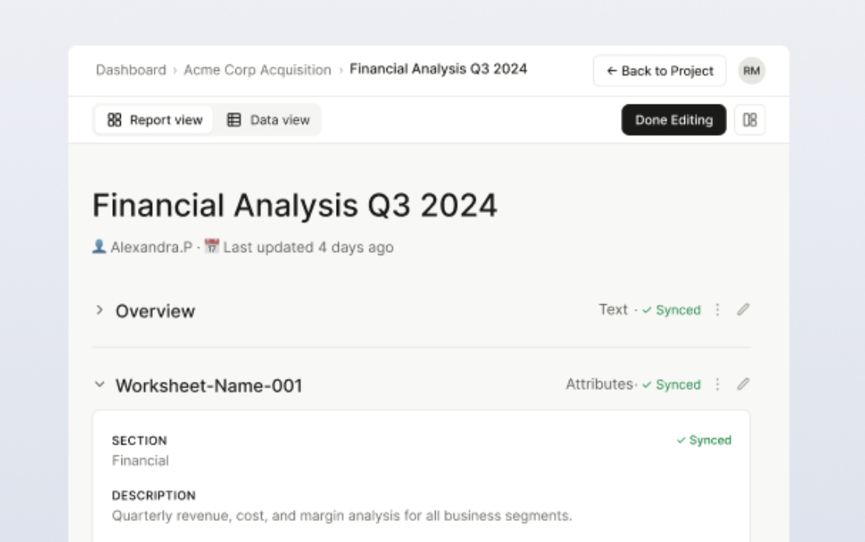The image size is (865, 542).
Task: Click the Back to Project button
Action: click(x=660, y=71)
